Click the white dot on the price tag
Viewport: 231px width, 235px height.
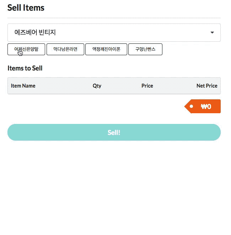tap(191, 106)
